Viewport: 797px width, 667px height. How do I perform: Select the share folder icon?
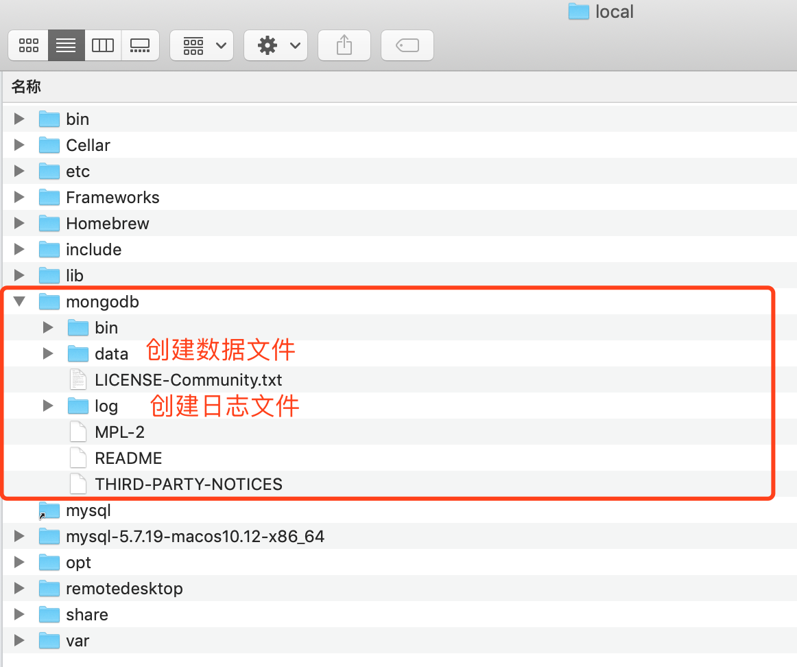point(49,615)
